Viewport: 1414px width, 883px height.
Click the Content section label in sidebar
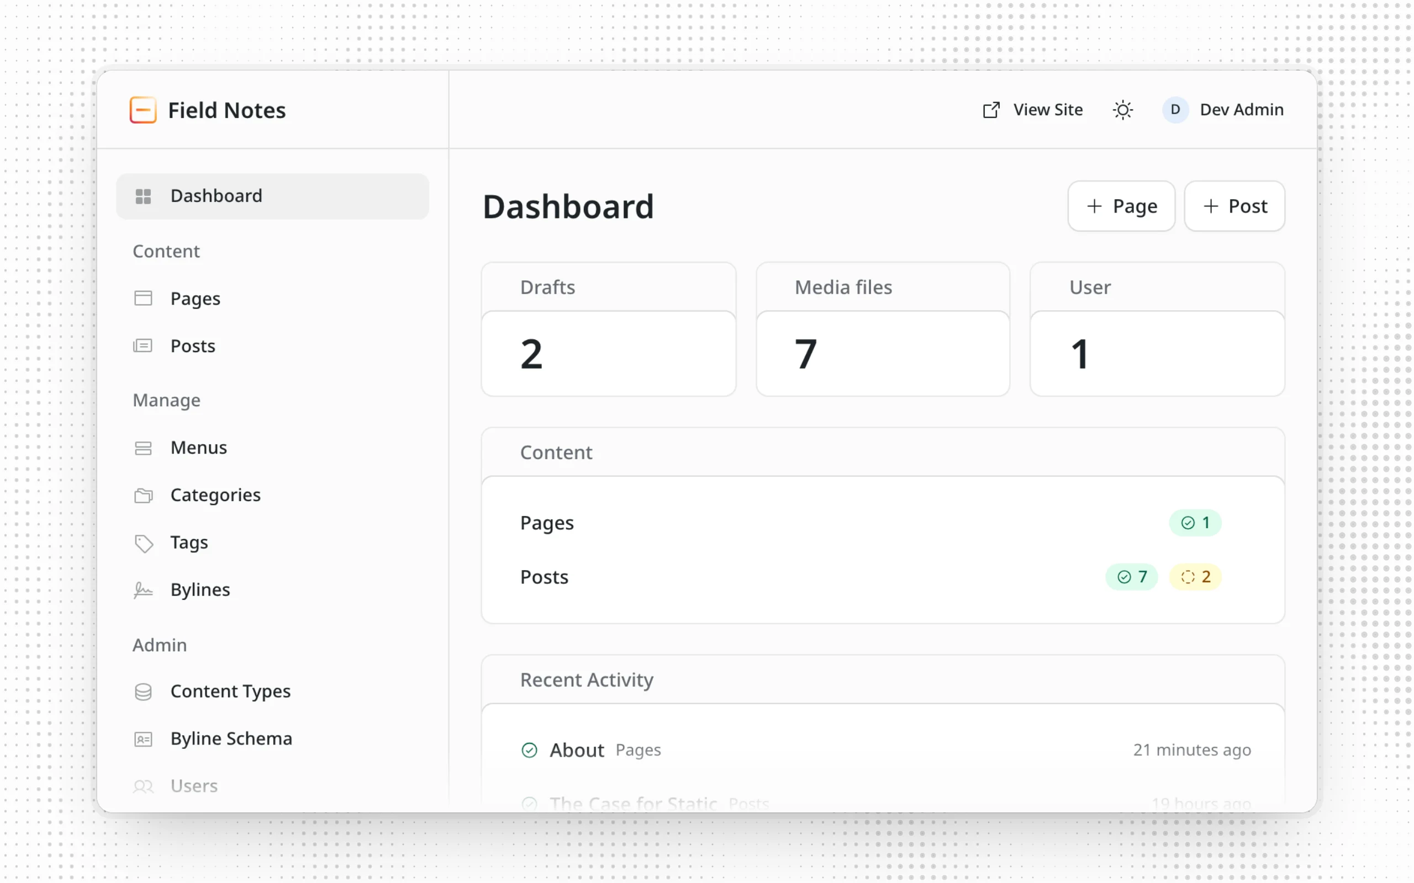pos(166,251)
